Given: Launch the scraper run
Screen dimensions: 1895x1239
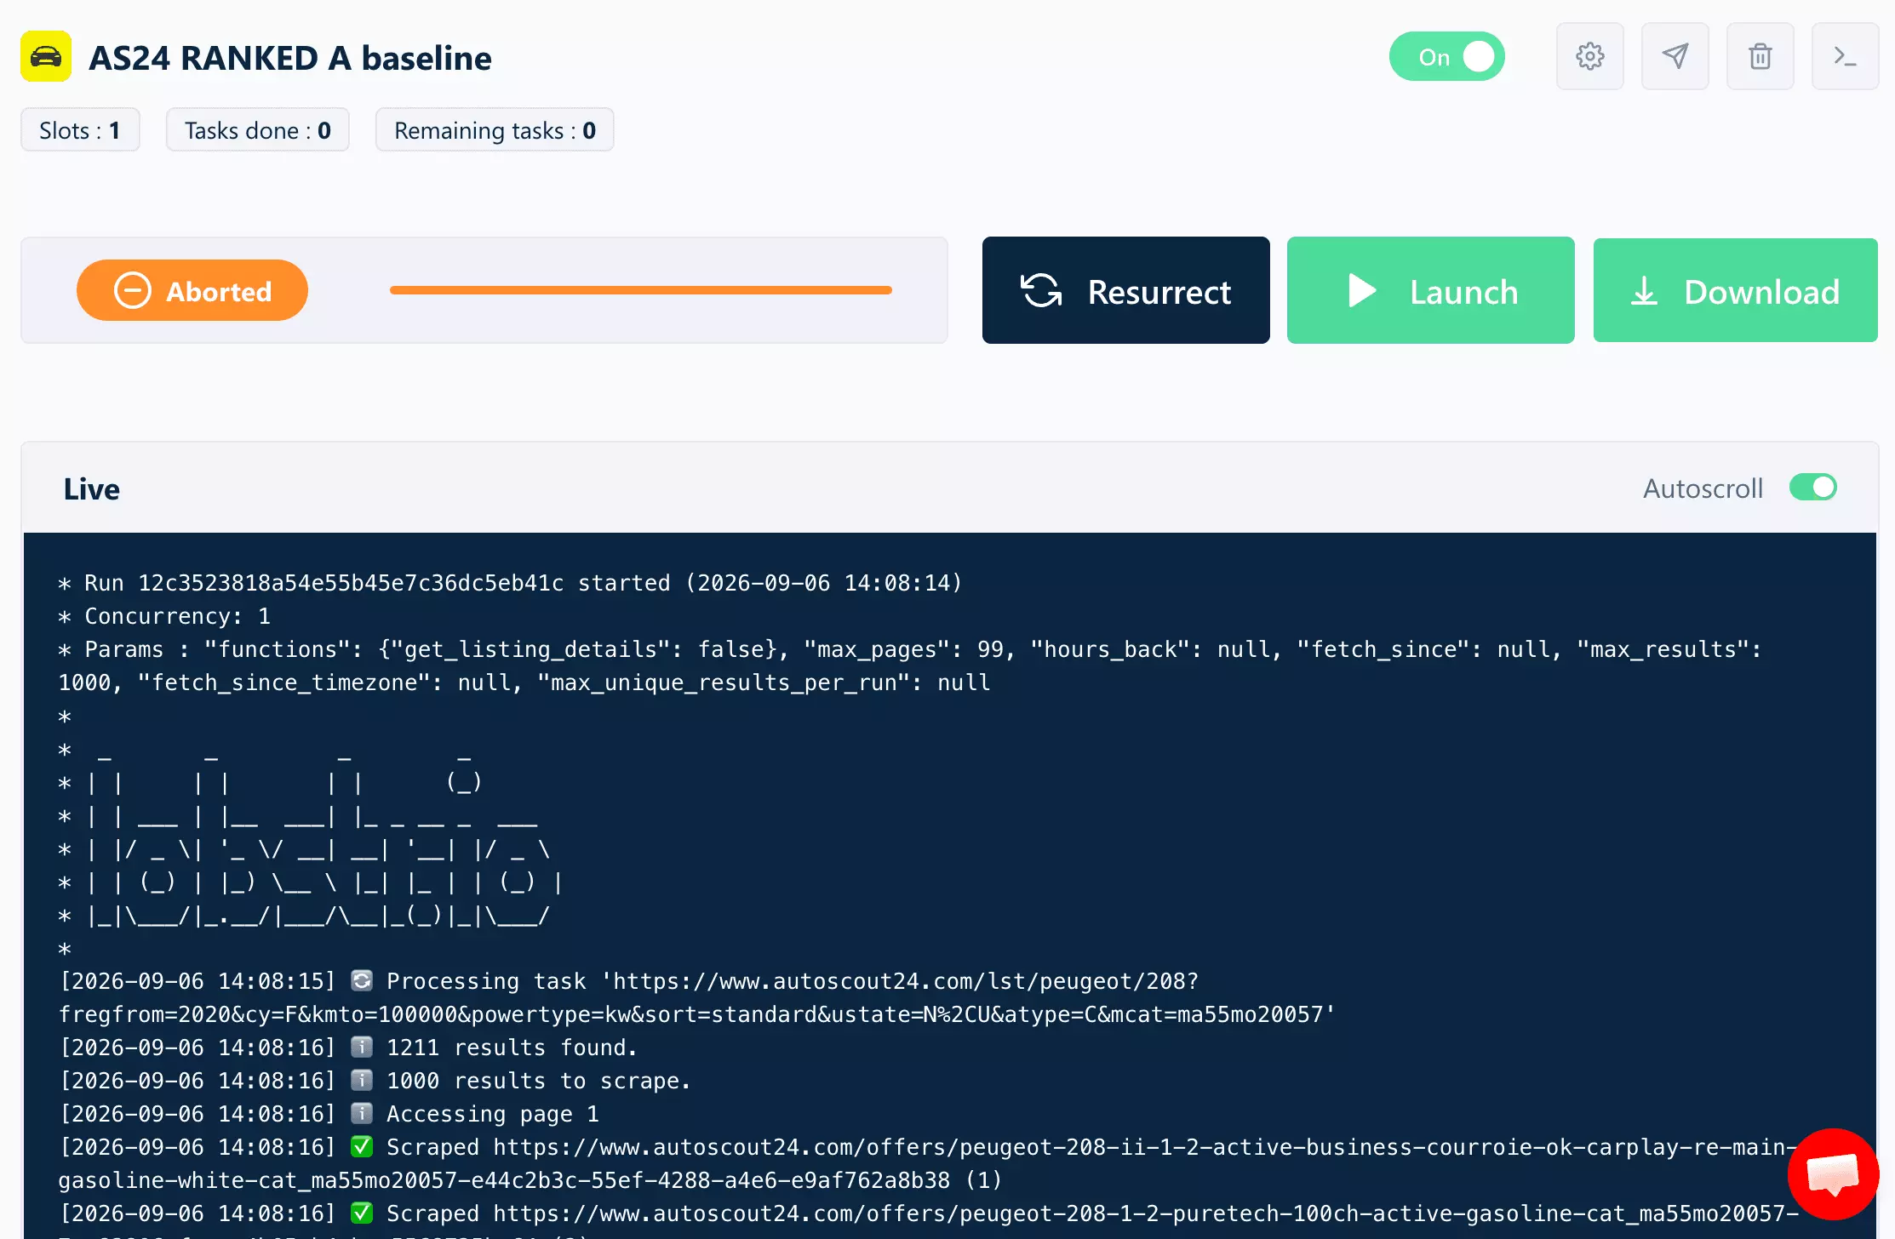Looking at the screenshot, I should (1430, 290).
